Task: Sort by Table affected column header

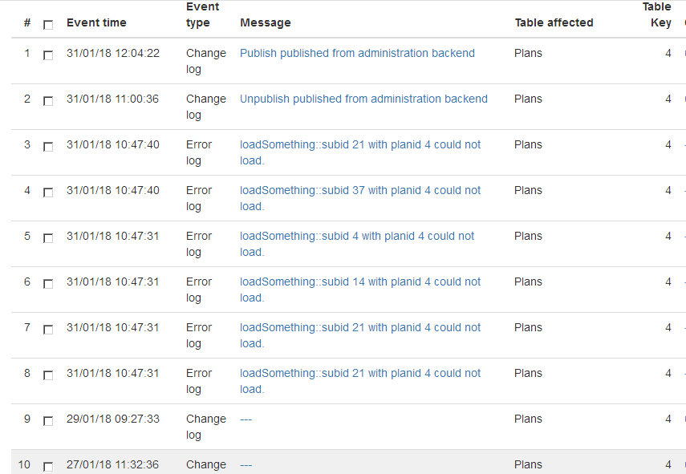Action: coord(554,22)
